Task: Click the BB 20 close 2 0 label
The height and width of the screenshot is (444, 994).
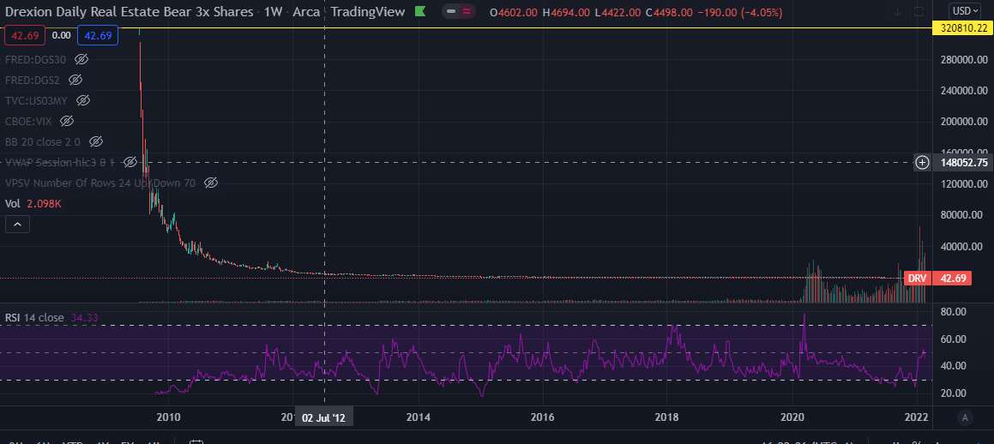Action: [x=44, y=141]
